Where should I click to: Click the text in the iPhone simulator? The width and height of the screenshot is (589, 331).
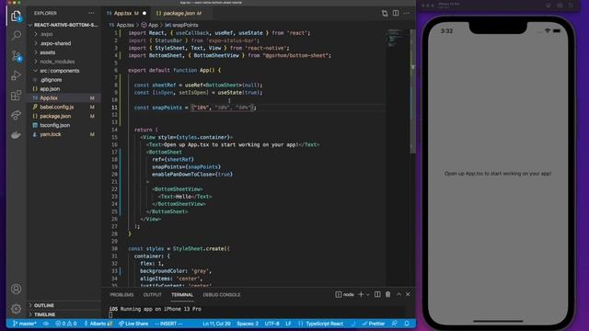tap(498, 174)
